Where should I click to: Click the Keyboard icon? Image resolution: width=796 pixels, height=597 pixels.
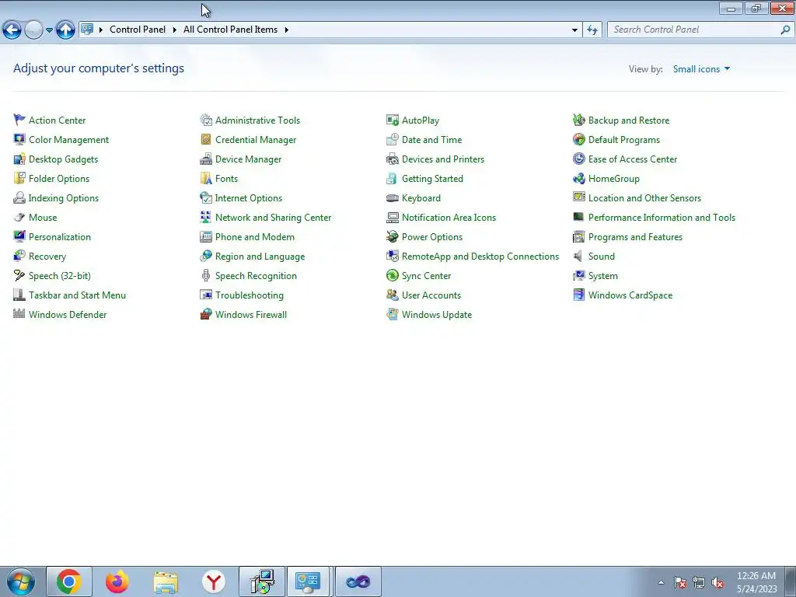pyautogui.click(x=393, y=198)
